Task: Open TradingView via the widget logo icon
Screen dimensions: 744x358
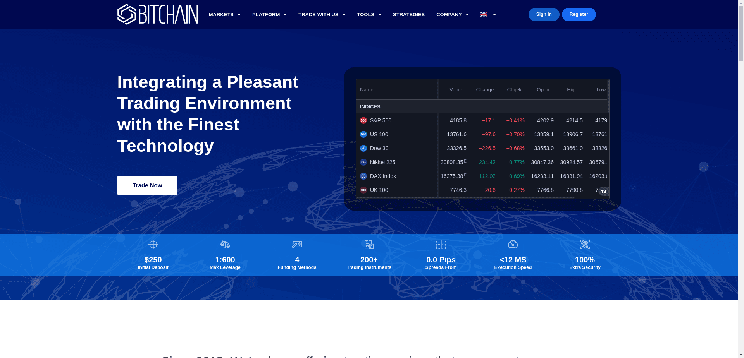Action: click(603, 191)
